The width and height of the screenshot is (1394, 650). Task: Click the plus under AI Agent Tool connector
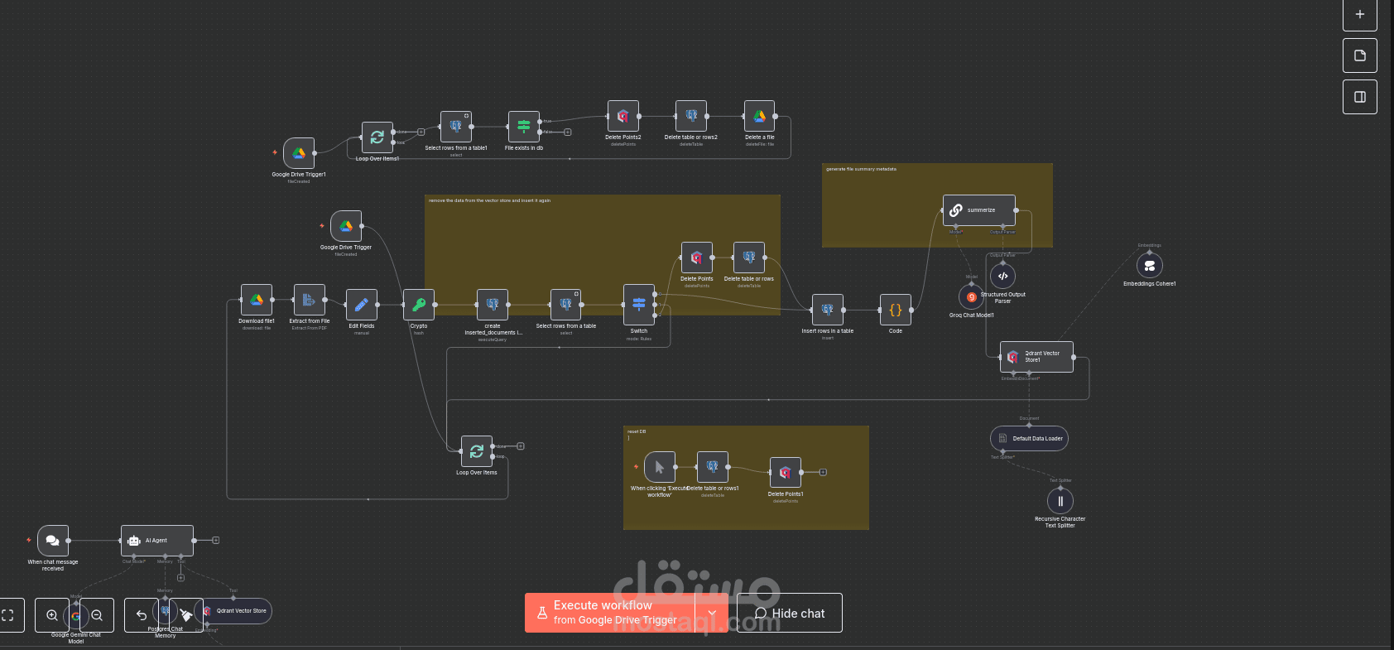pos(180,577)
